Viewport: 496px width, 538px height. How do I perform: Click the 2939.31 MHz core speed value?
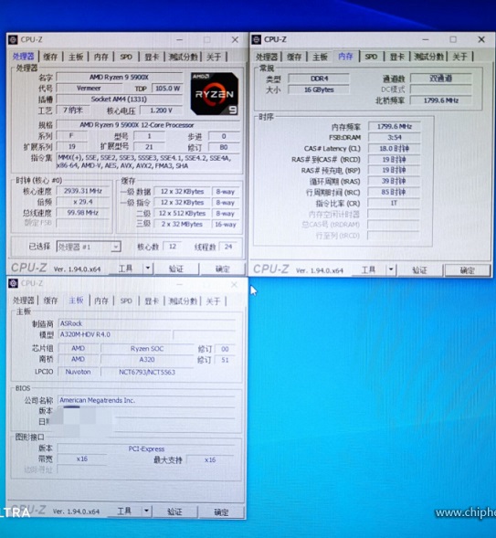click(x=83, y=191)
